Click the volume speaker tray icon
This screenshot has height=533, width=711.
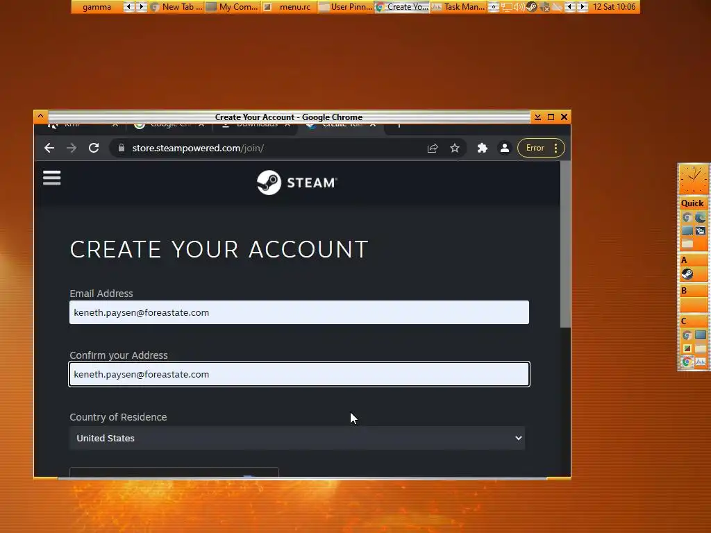[519, 7]
